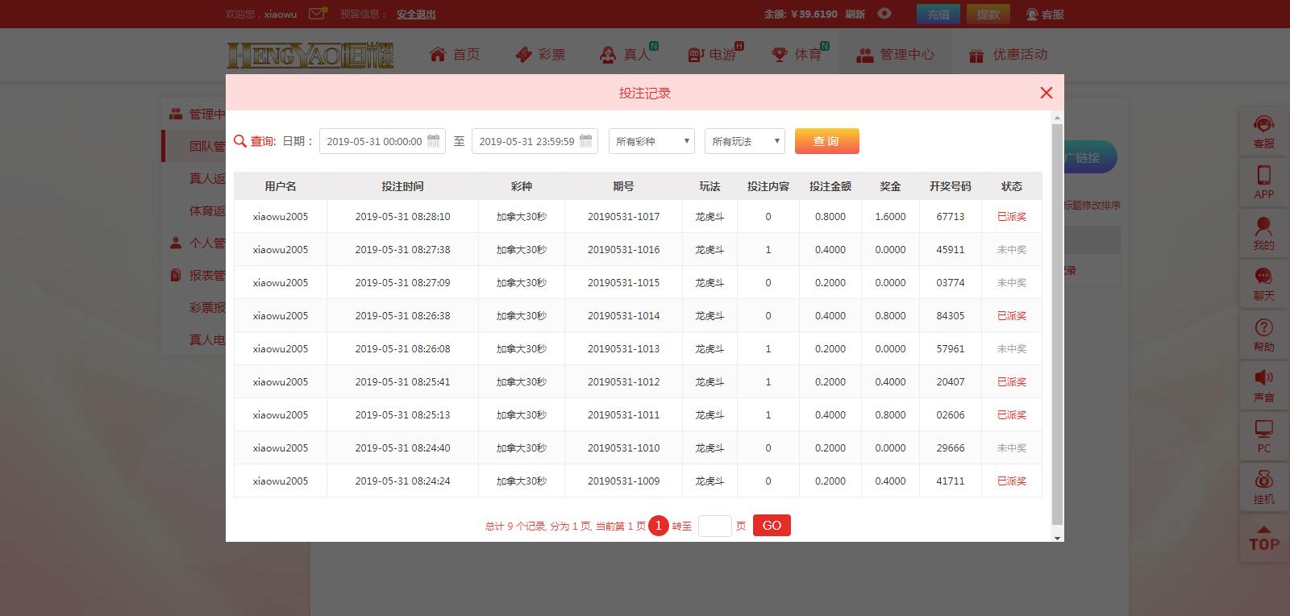Viewport: 1290px width, 616px height.
Task: Click 安全退出 logout link
Action: pyautogui.click(x=416, y=14)
